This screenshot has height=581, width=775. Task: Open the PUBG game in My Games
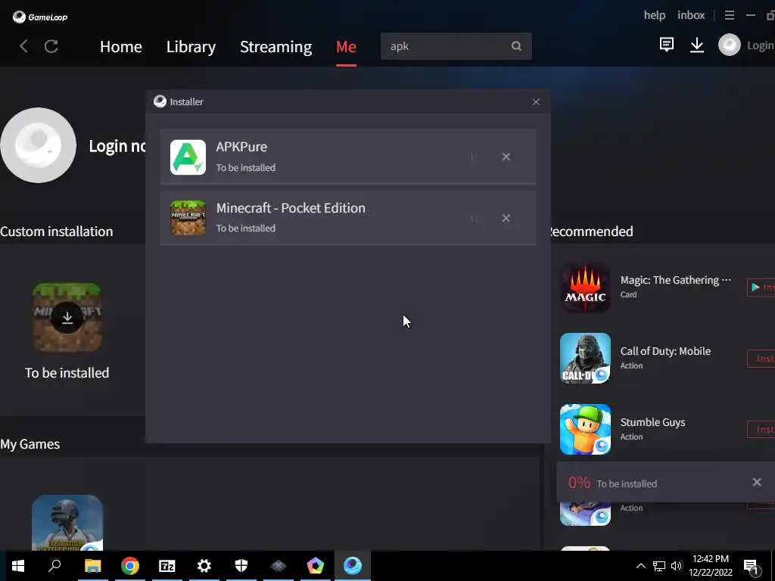pos(67,522)
